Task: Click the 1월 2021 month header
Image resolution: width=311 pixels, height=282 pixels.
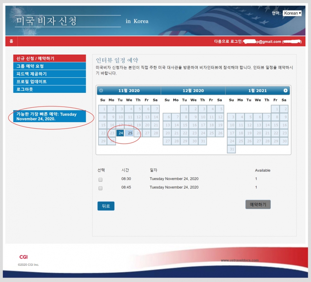Action: (257, 90)
